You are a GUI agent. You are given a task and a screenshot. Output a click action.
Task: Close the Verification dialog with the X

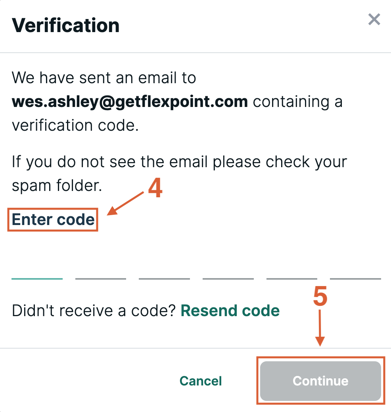[374, 19]
